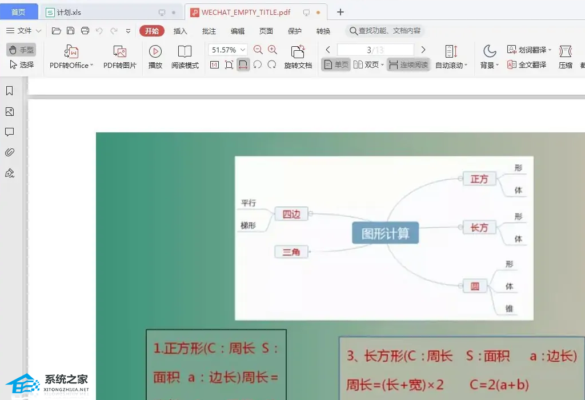
Task: Click the save icon
Action: click(x=70, y=31)
